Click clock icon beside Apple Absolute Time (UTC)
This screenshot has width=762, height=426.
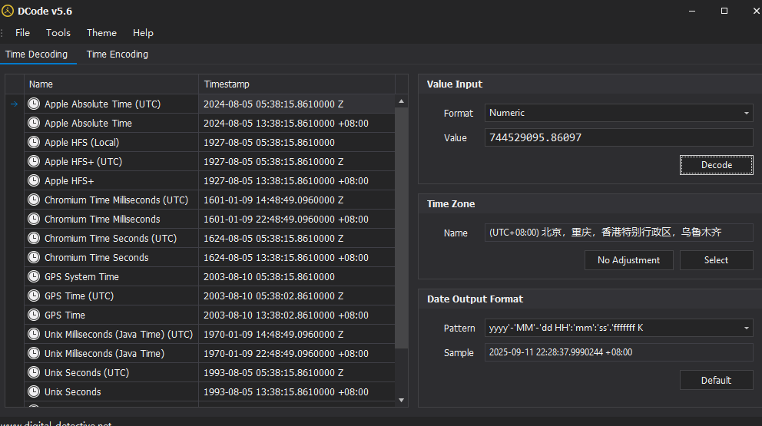[34, 104]
